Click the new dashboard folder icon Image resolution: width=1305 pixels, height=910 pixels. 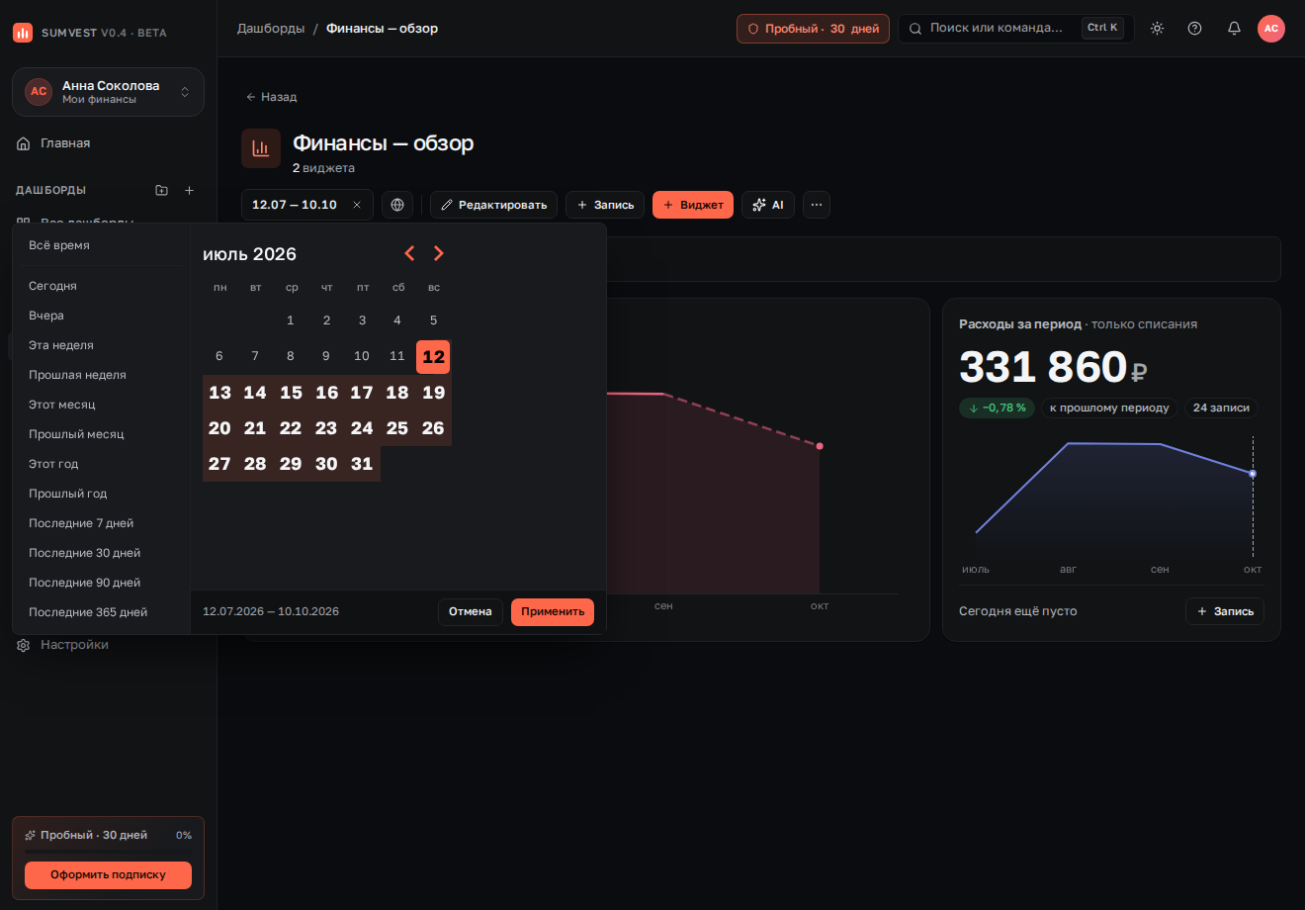tap(162, 190)
